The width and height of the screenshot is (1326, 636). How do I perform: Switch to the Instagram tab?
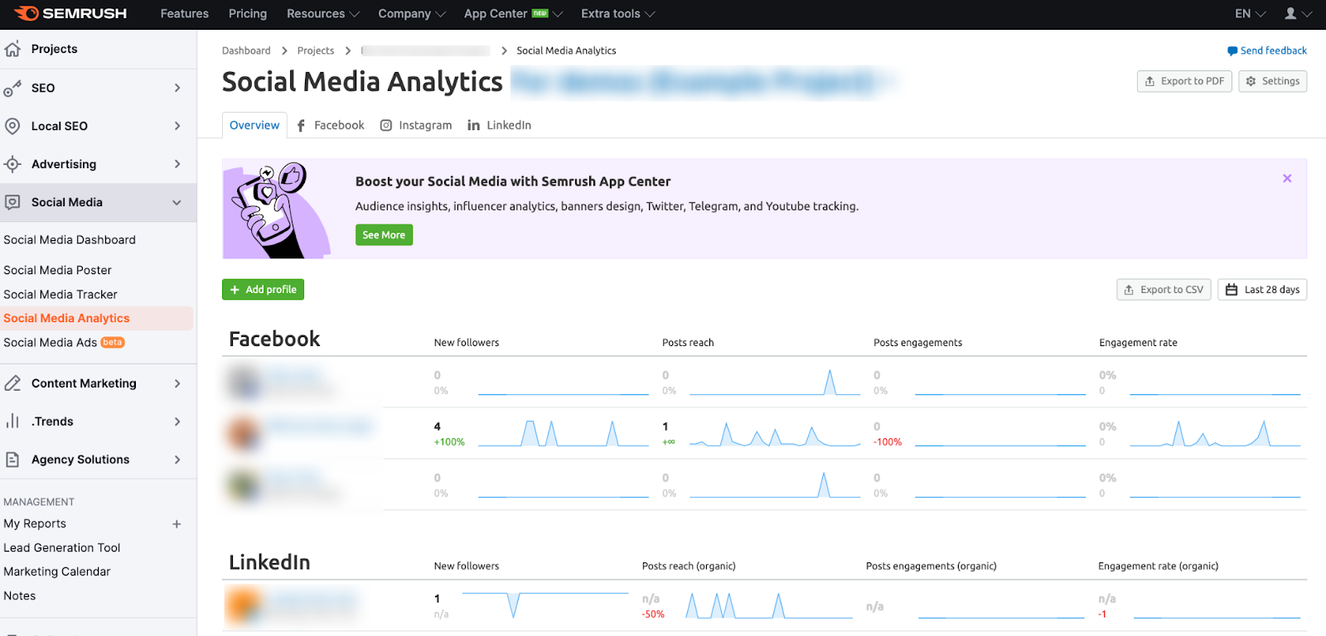416,125
